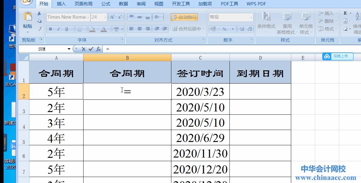
Task: Toggle Italic formatting
Action: (x=58, y=29)
